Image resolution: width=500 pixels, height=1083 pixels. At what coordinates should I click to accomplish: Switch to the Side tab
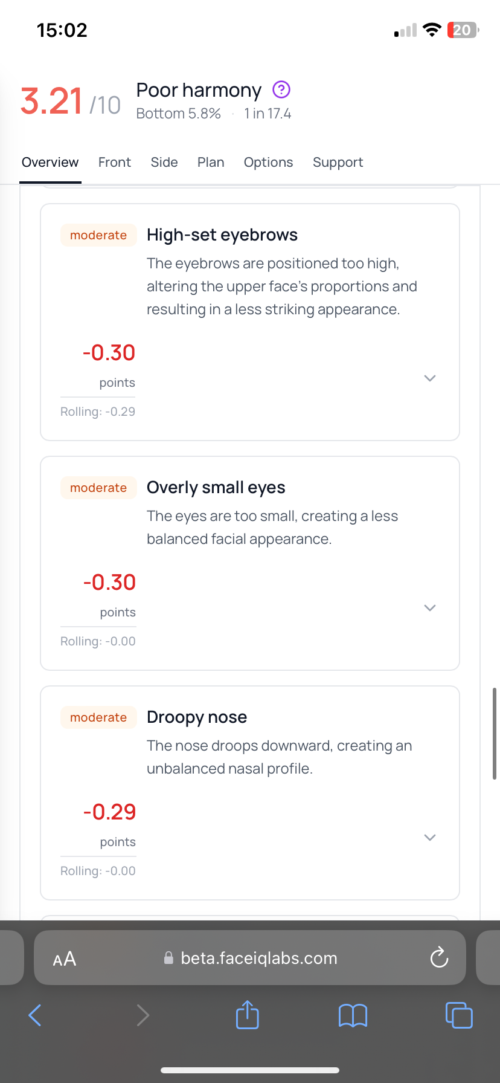tap(164, 163)
